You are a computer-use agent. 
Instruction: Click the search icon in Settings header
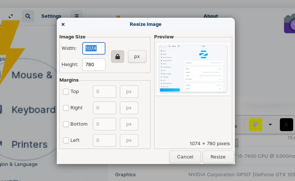[28, 16]
